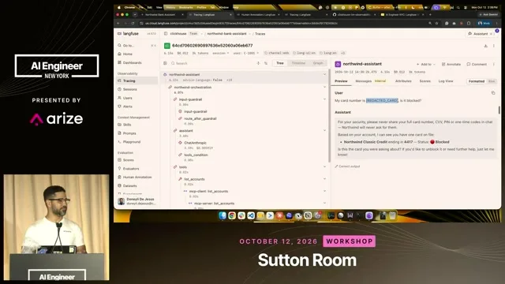The height and width of the screenshot is (284, 505).
Task: Click the search field in the trace tree
Action: pyautogui.click(x=212, y=63)
